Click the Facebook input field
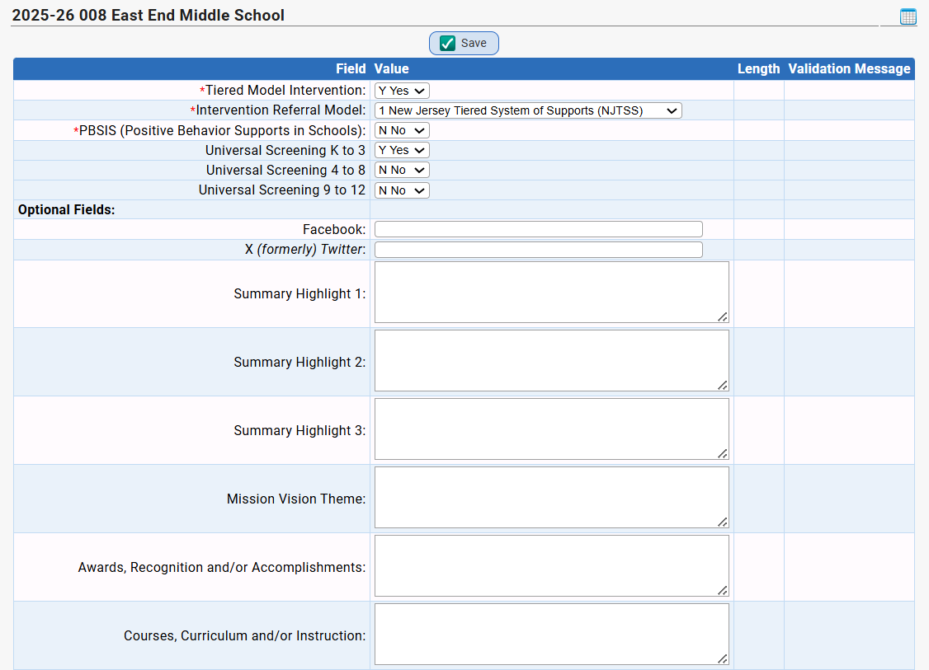The width and height of the screenshot is (929, 670). [539, 229]
